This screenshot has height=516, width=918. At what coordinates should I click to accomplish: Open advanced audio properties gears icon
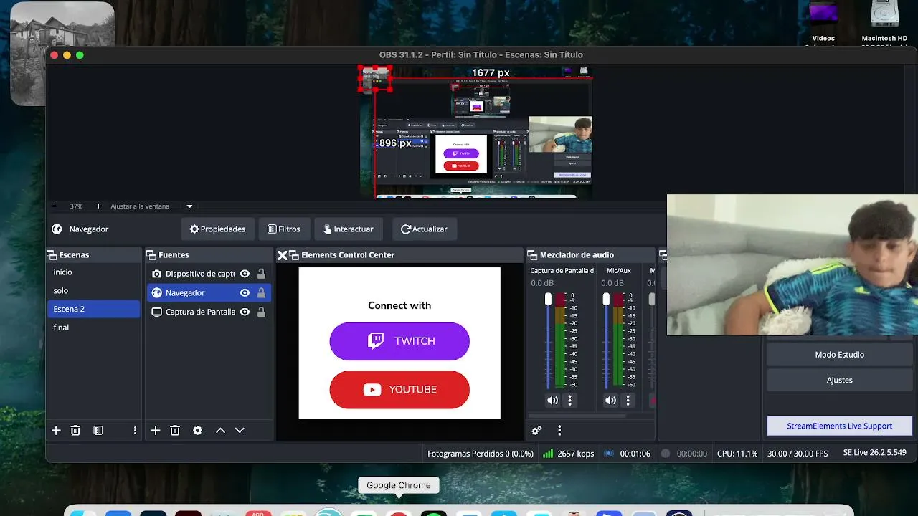[x=536, y=431]
